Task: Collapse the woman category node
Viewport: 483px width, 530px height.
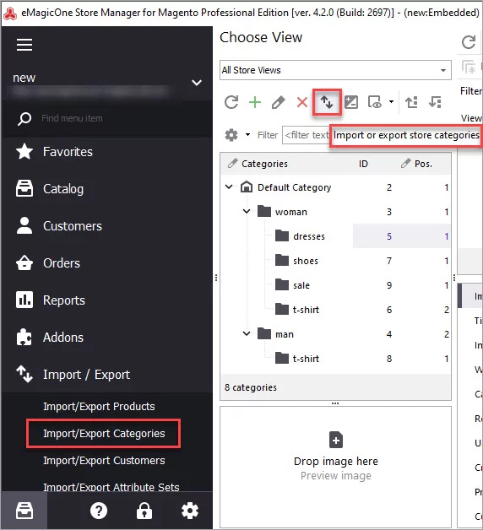Action: pyautogui.click(x=247, y=212)
